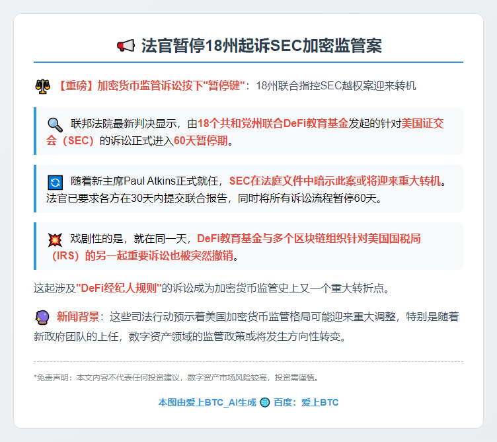The height and width of the screenshot is (442, 497).
Task: Click sentence 法官已要求各方在30天内提交联合报告
Action: tap(137, 198)
